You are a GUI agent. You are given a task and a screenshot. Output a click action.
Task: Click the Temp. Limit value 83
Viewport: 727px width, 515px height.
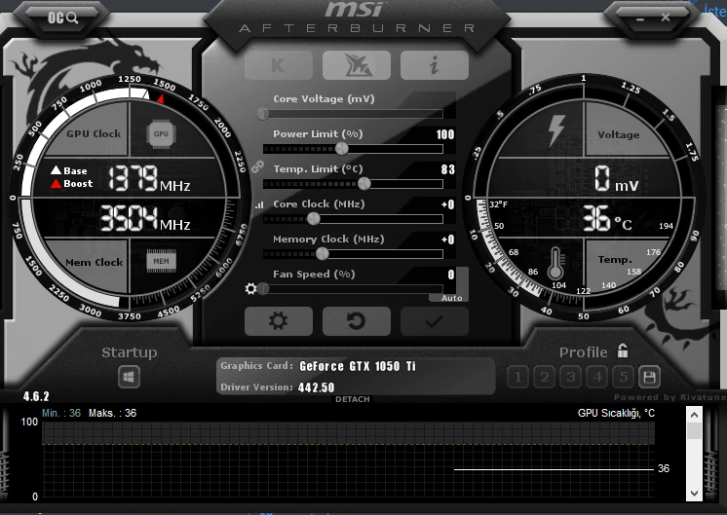pyautogui.click(x=448, y=169)
